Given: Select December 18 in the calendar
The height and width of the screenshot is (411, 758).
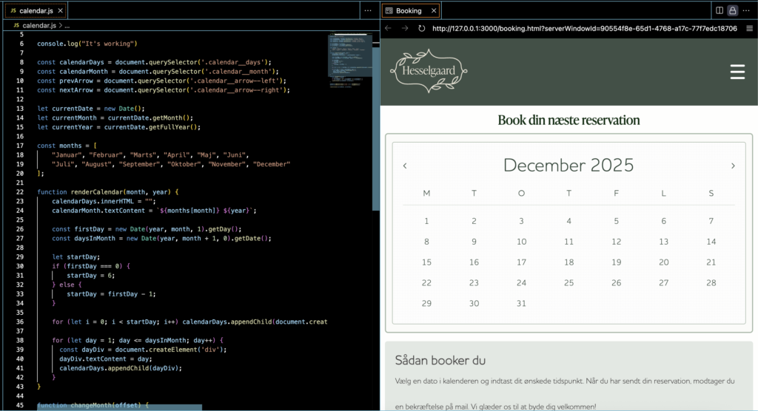Looking at the screenshot, I should tap(568, 262).
